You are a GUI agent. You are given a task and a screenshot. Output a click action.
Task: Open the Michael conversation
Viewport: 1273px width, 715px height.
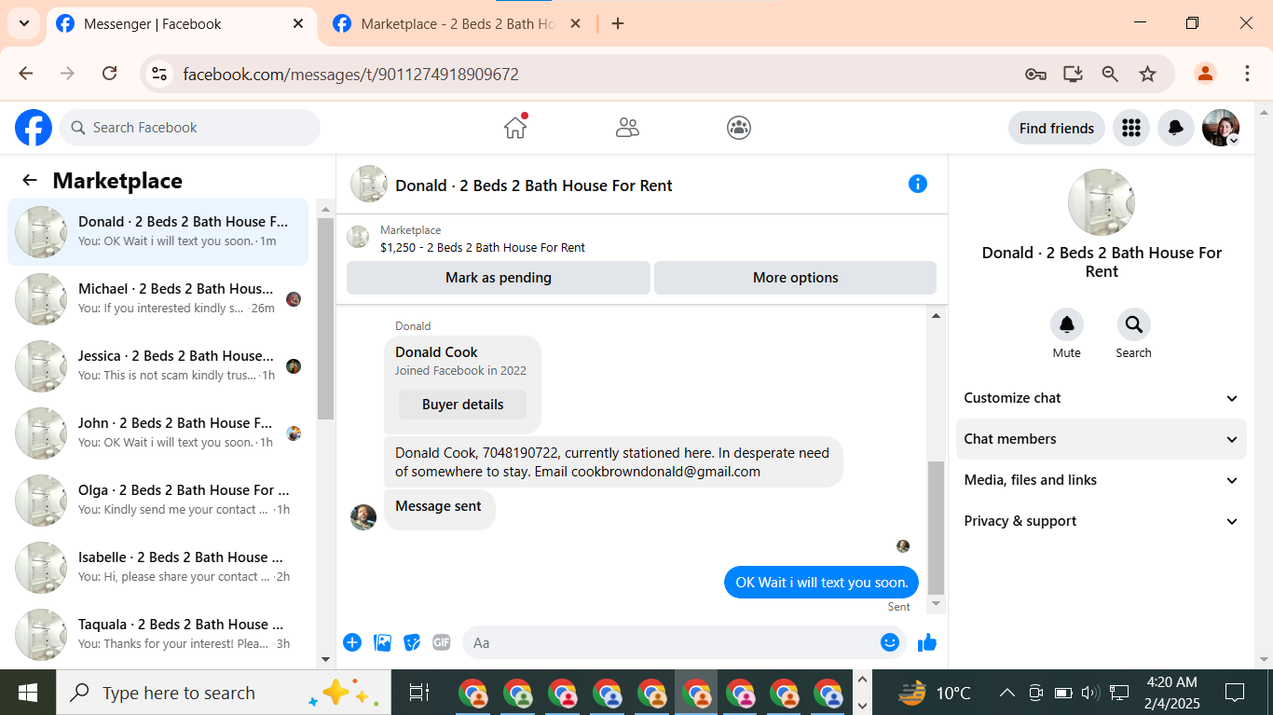(x=158, y=299)
